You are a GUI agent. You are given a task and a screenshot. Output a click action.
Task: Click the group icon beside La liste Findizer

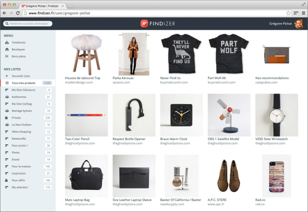pos(7,125)
